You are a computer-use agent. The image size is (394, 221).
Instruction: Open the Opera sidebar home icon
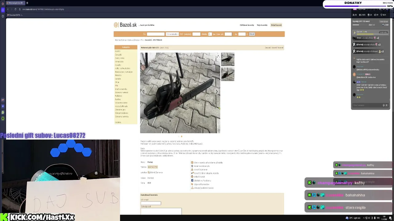pos(3,10)
